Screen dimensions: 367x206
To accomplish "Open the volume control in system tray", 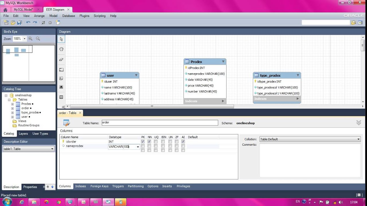I will click(x=341, y=202).
